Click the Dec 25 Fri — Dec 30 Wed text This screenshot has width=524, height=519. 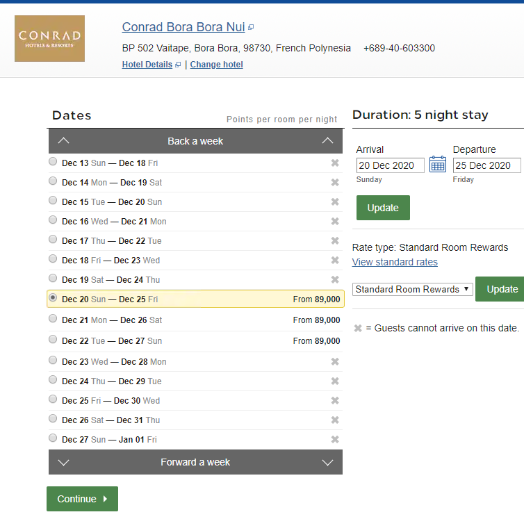[x=111, y=400]
